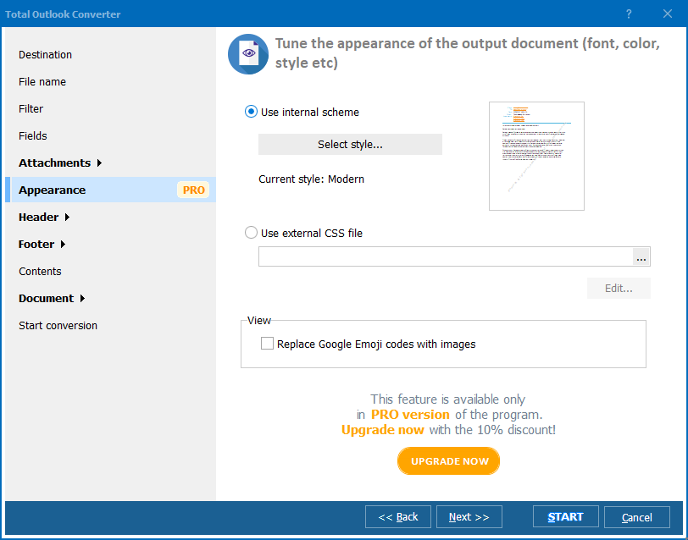The image size is (688, 540).
Task: Click the help question mark icon
Action: pyautogui.click(x=629, y=14)
